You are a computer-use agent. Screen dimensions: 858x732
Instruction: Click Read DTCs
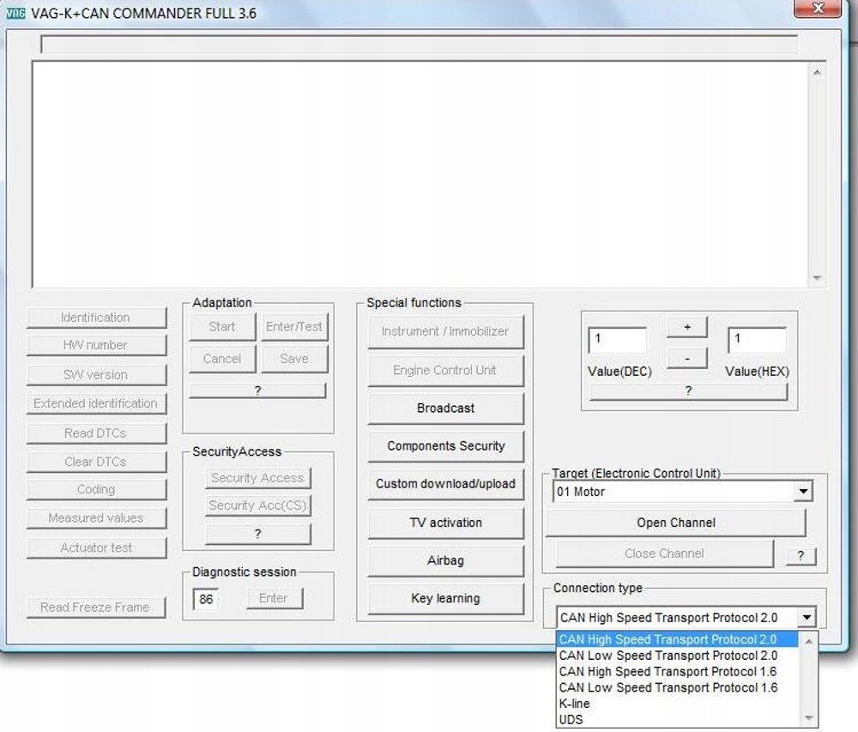click(96, 433)
